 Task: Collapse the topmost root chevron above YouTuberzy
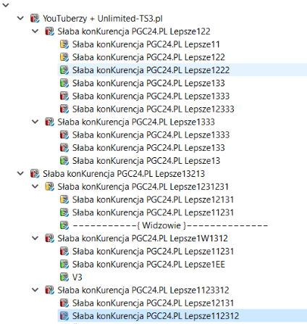click(6, 5)
